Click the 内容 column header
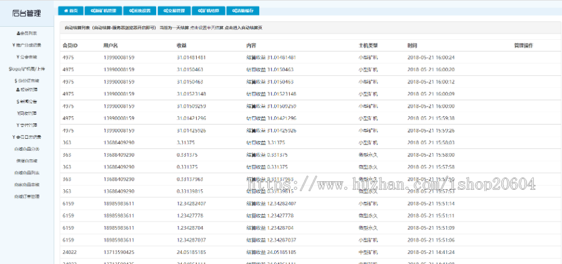This screenshot has height=264, width=562. pos(251,45)
